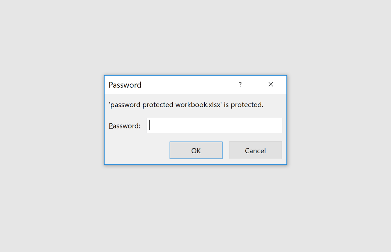Confirm with the OK button
The height and width of the screenshot is (252, 391).
(196, 150)
